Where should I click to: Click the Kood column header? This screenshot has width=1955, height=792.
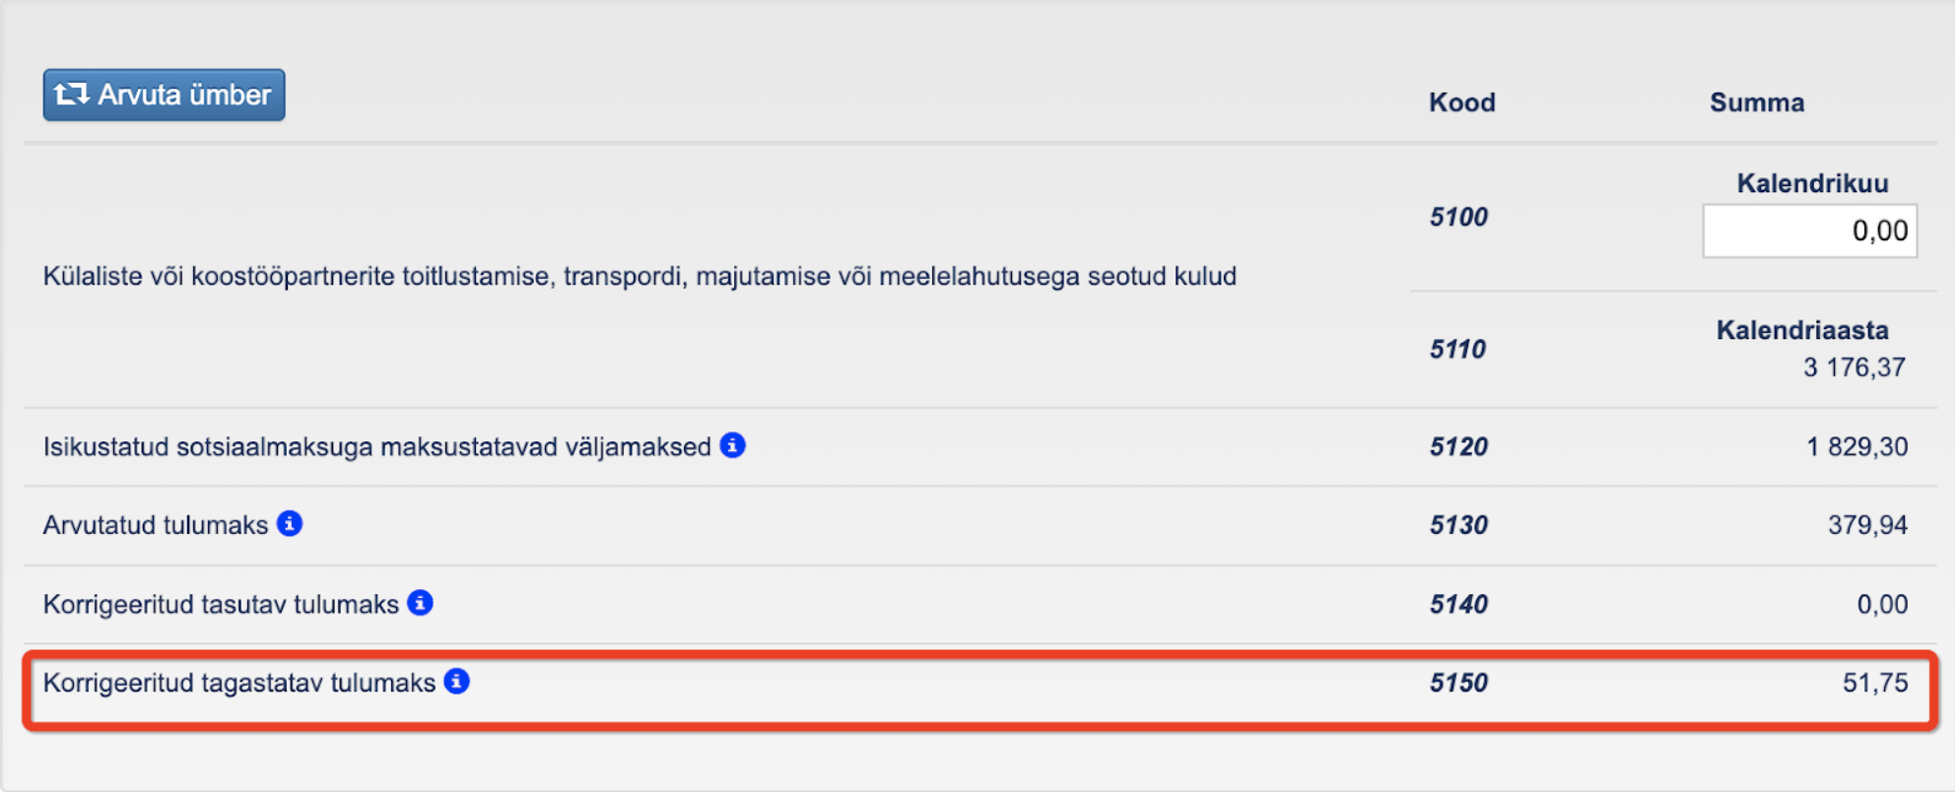click(1461, 102)
